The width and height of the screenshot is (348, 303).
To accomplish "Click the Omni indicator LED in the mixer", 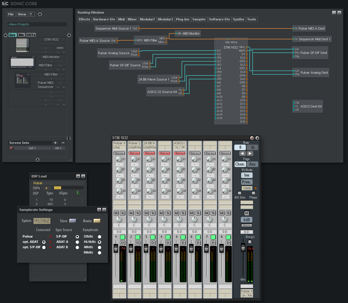I will click(x=256, y=188).
